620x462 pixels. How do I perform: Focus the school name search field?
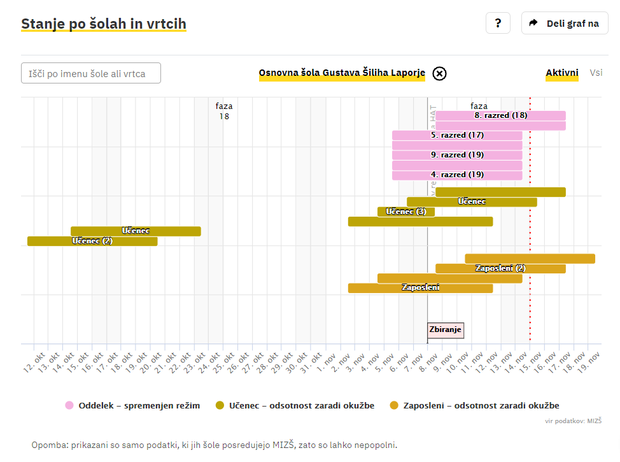pyautogui.click(x=91, y=73)
